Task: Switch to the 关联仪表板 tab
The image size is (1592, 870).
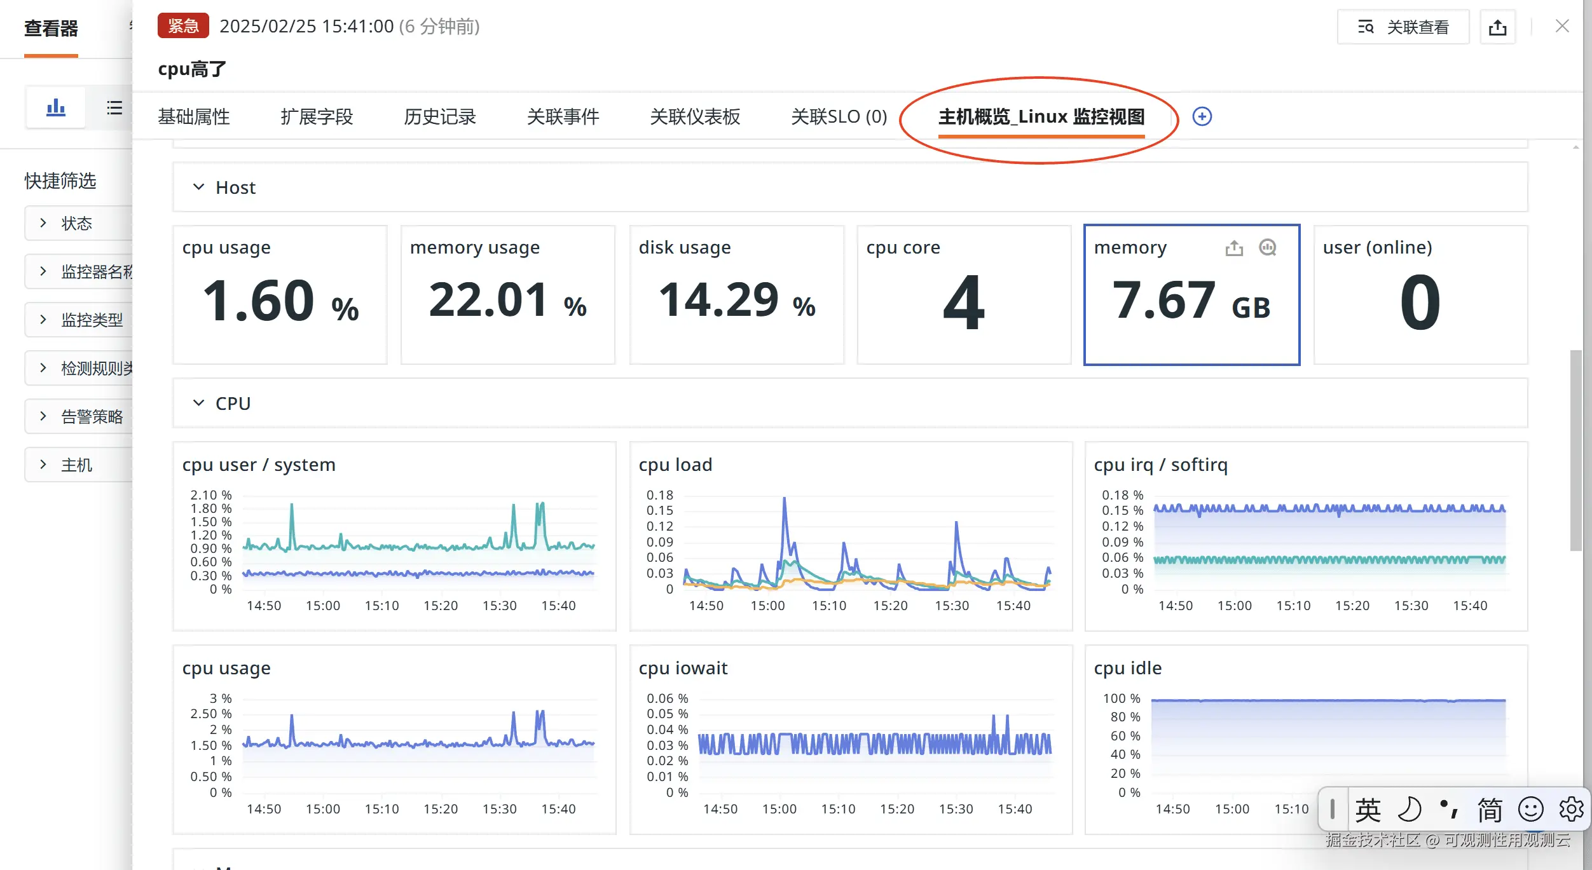Action: 695,117
